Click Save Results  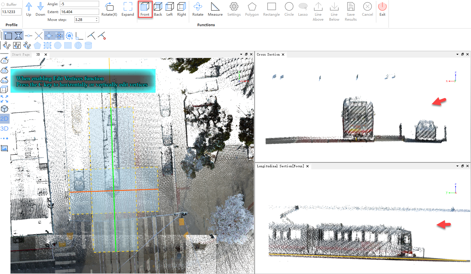[351, 12]
